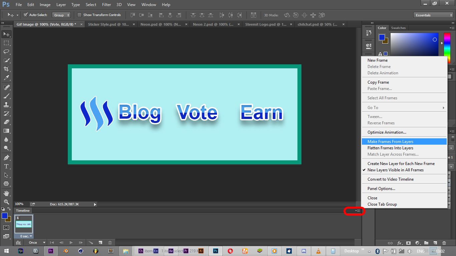Click the Delete frame trash icon in Timeline

[110, 242]
